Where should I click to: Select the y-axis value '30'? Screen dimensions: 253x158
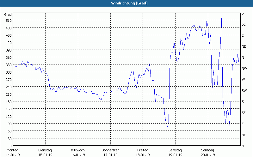[10, 139]
